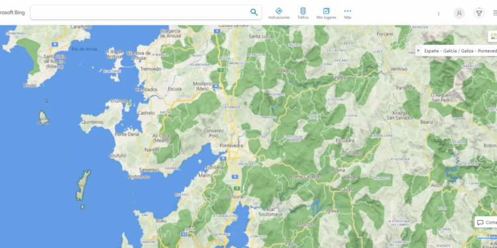The height and width of the screenshot is (248, 497).
Task: Click the Escusa label
Action: [175, 89]
